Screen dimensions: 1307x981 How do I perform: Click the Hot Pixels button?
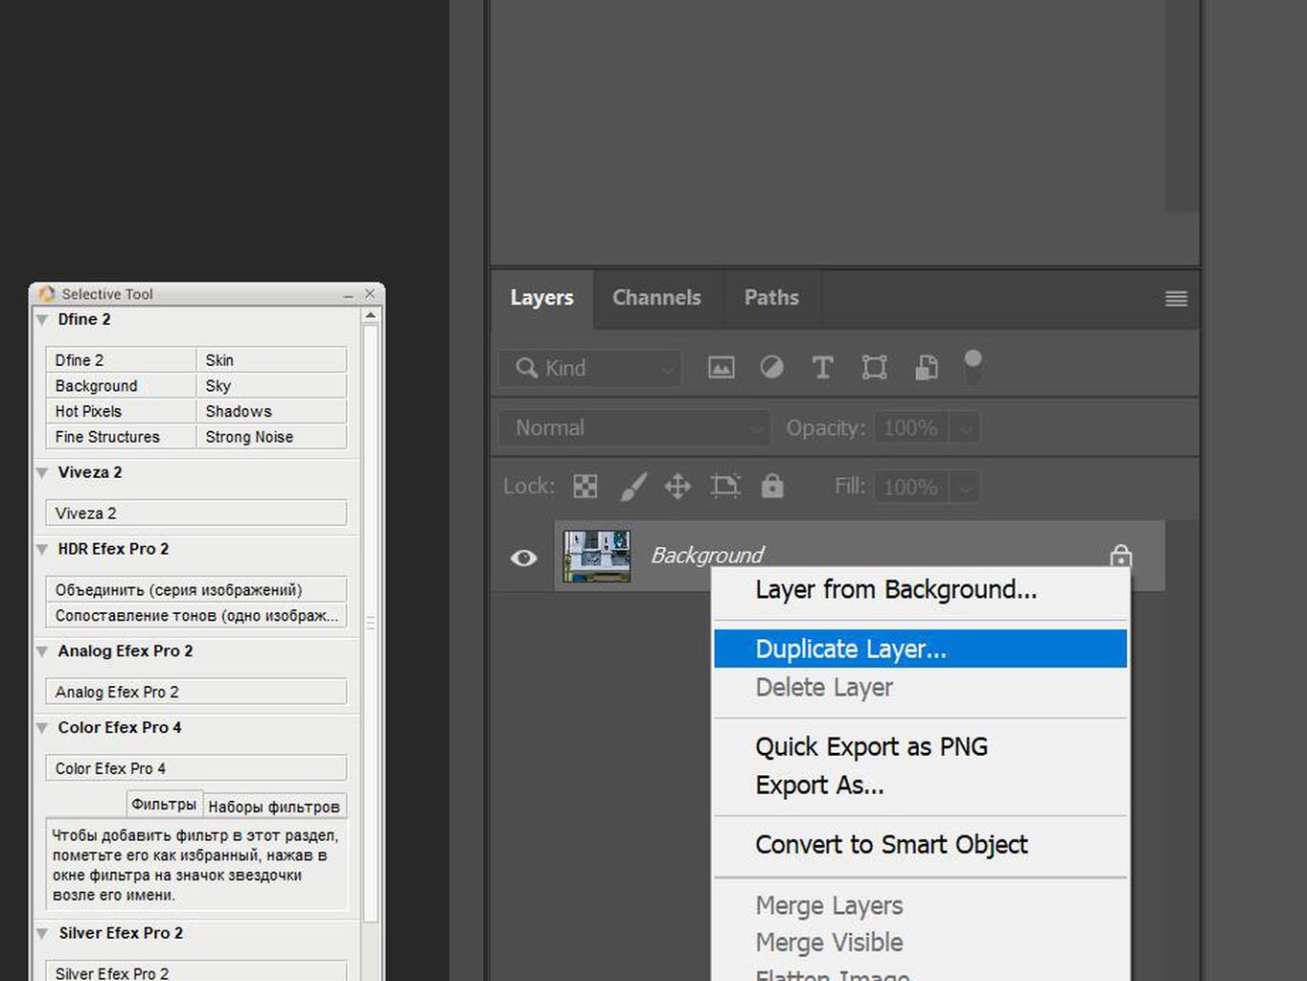coord(121,411)
